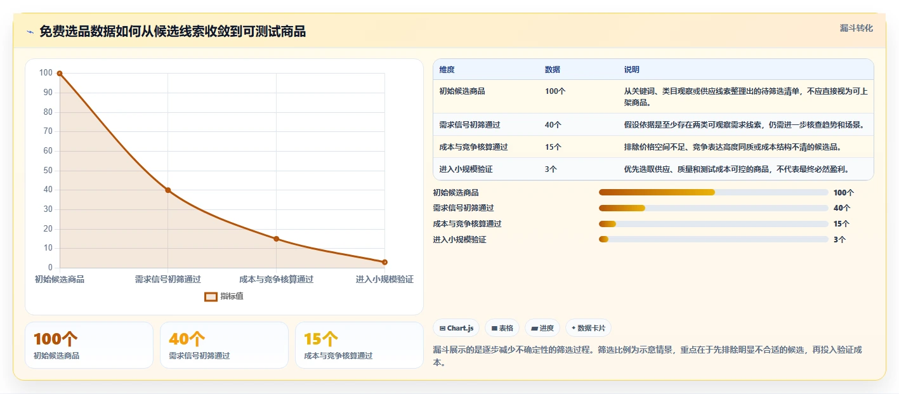Click the 成本与竞争核算通过 progress bar label

pos(467,224)
